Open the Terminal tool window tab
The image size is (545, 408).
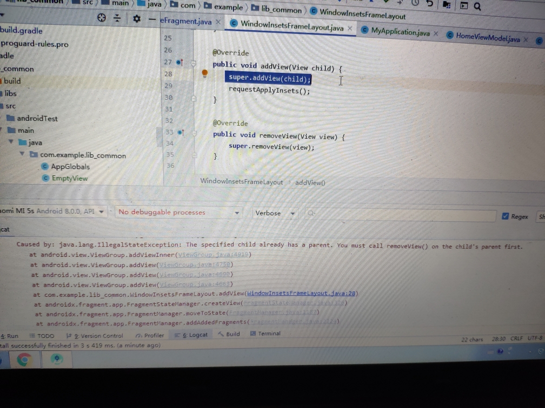tap(265, 334)
